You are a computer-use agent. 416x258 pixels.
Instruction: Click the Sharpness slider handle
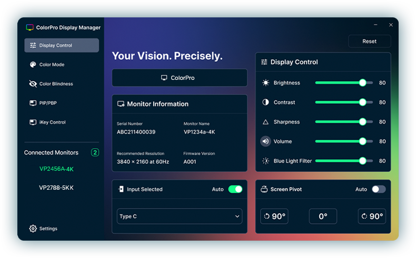362,122
